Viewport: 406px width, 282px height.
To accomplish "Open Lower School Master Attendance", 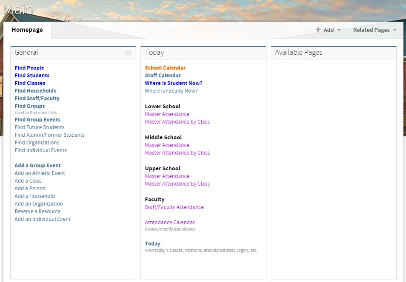I will click(167, 114).
